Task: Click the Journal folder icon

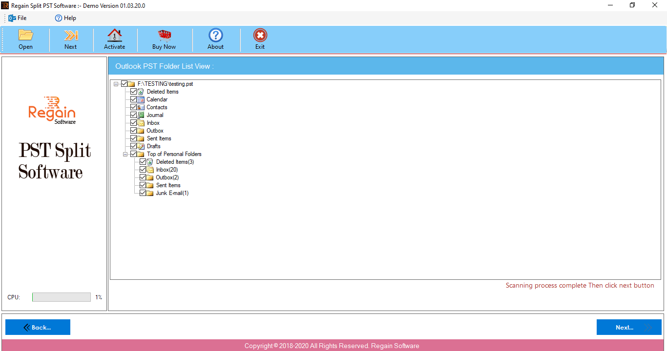Action: click(x=141, y=115)
